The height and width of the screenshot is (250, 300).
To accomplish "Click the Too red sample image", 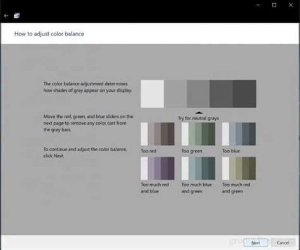I will [158, 134].
